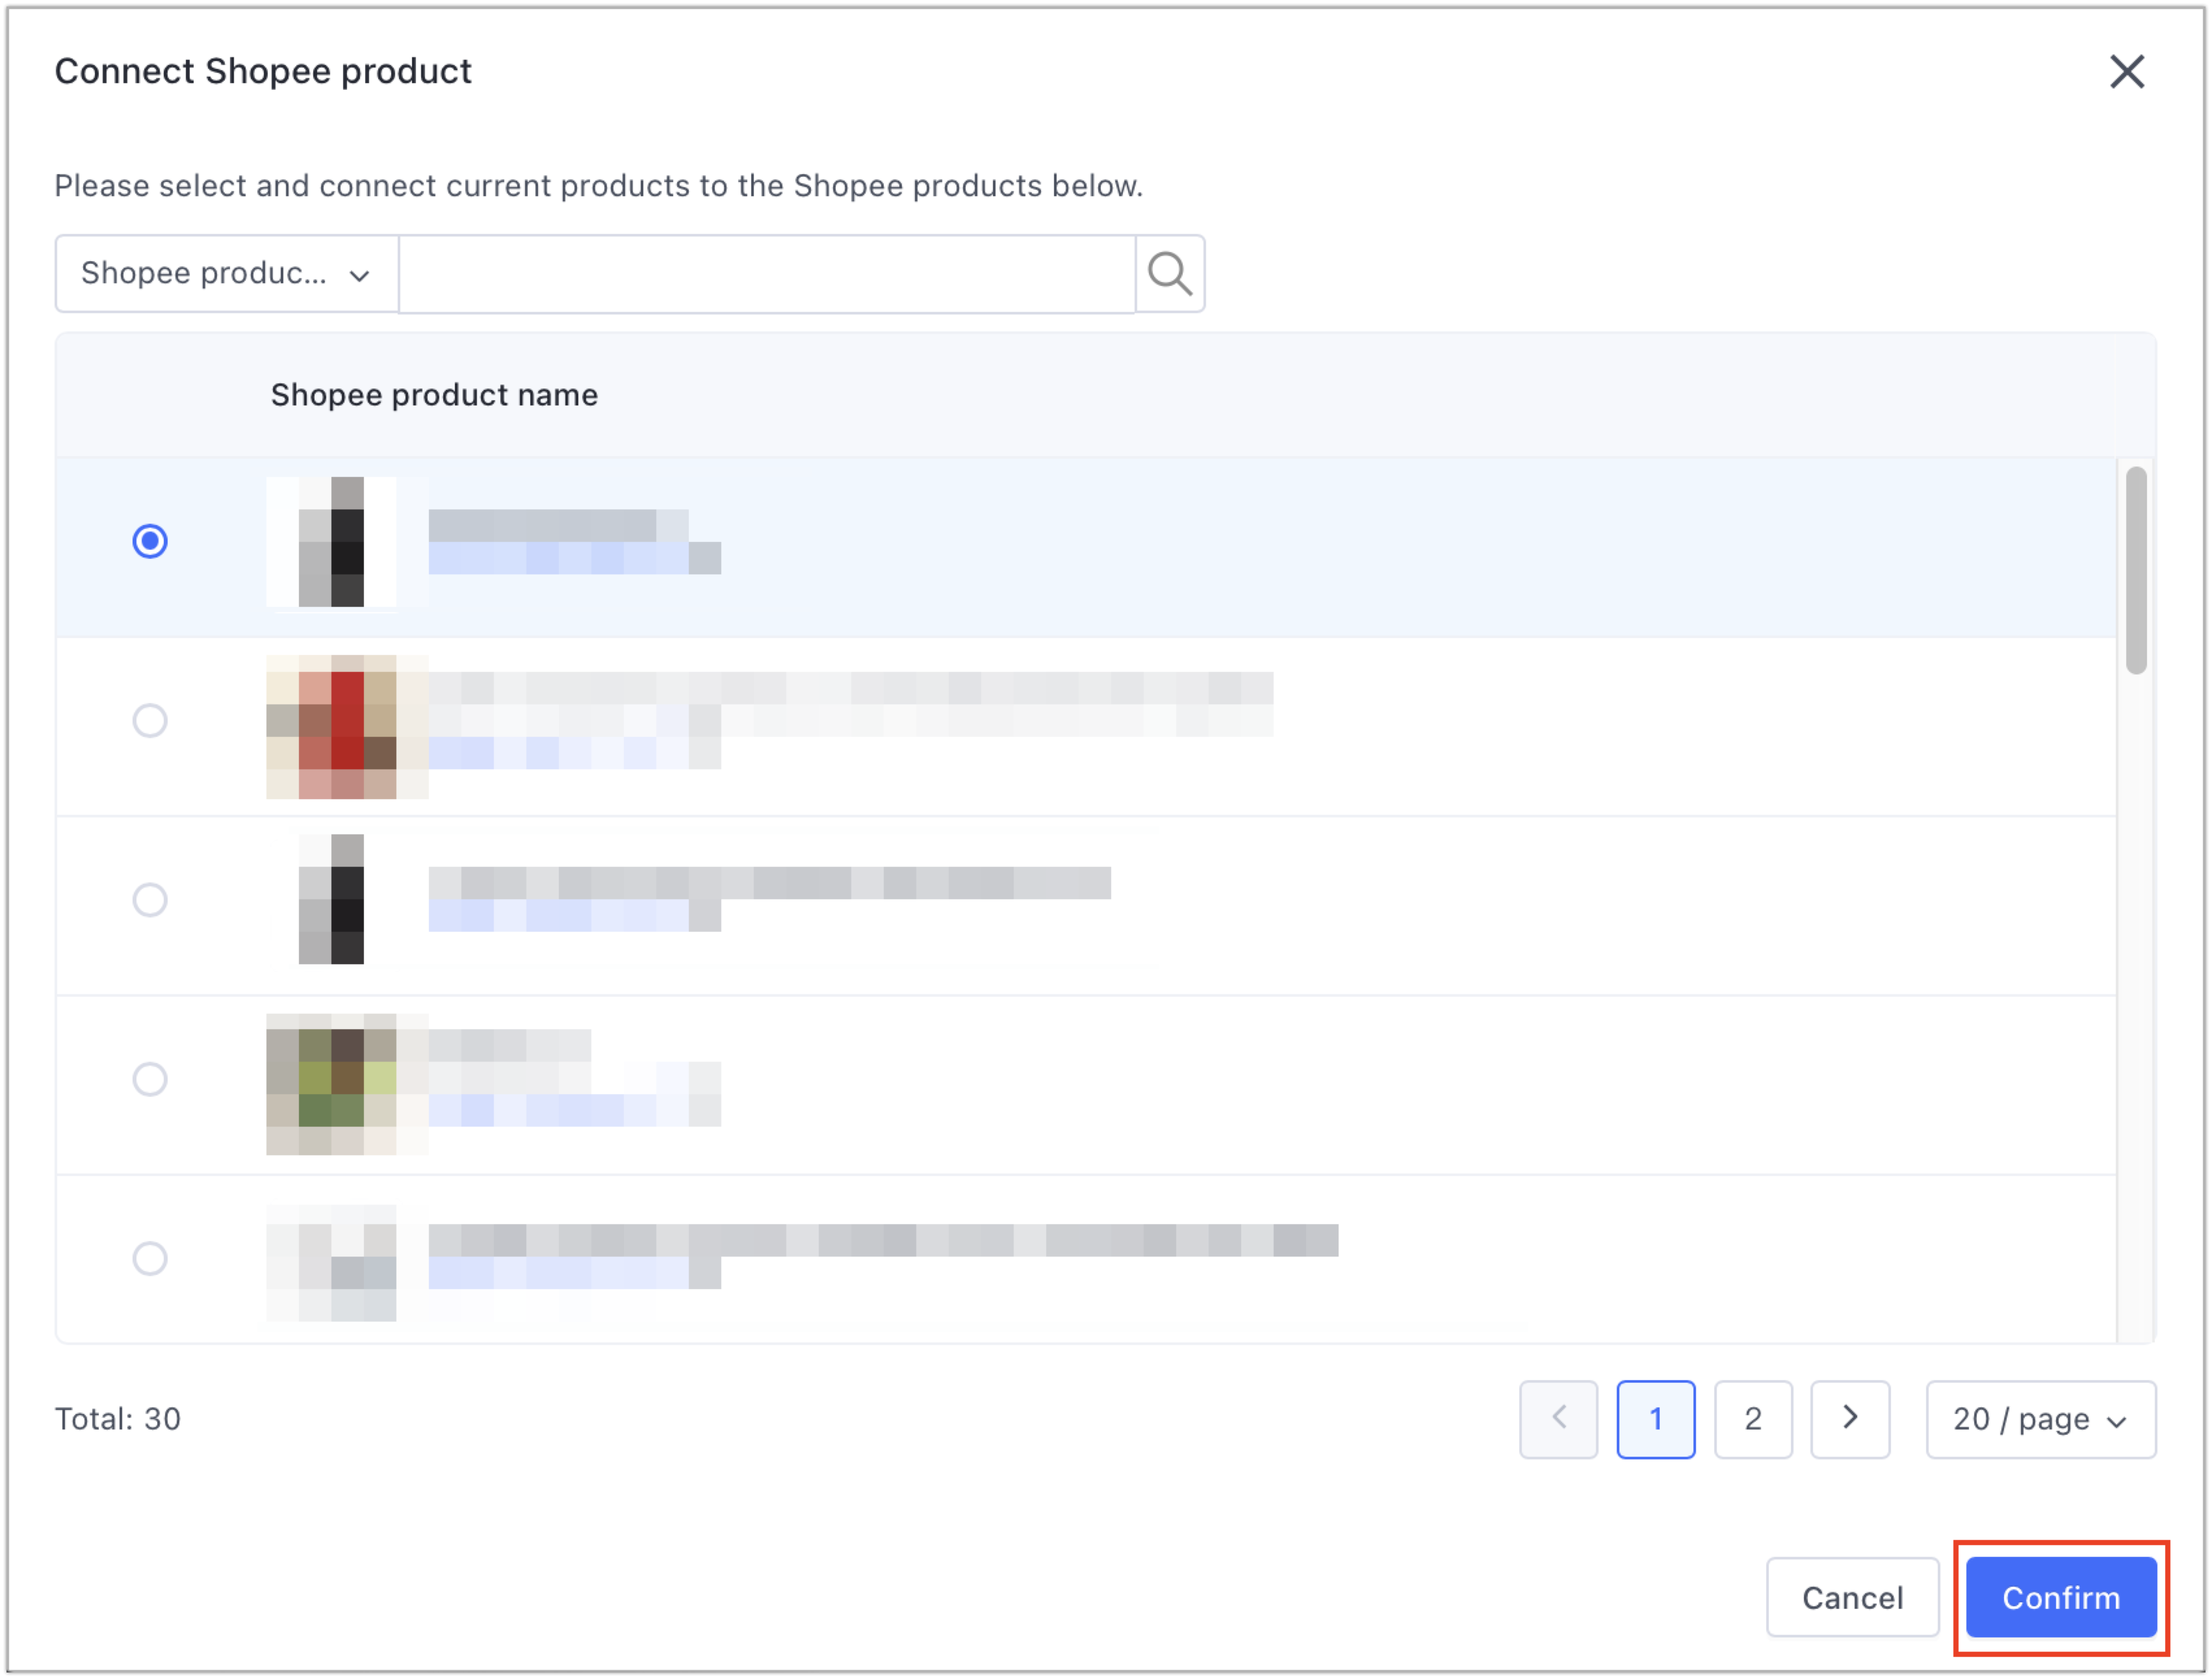Viewport: 2212px width, 1679px height.
Task: Click the Total: 30 label
Action: (x=118, y=1418)
